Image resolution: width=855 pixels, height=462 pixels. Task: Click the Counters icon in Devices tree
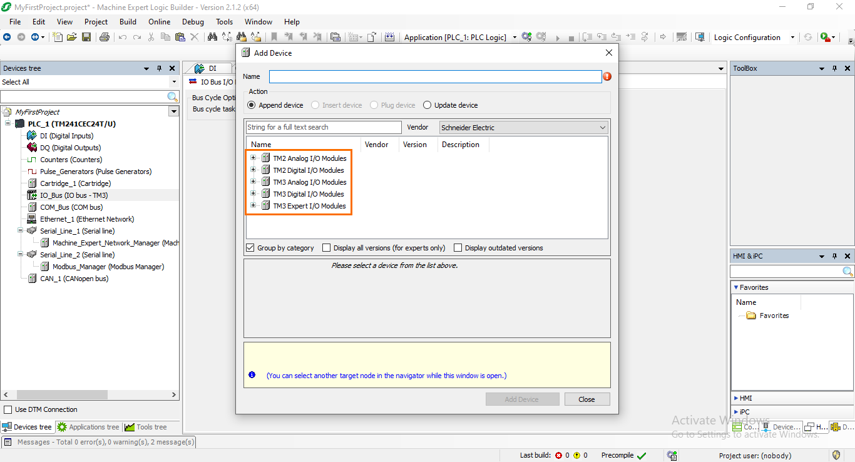31,160
